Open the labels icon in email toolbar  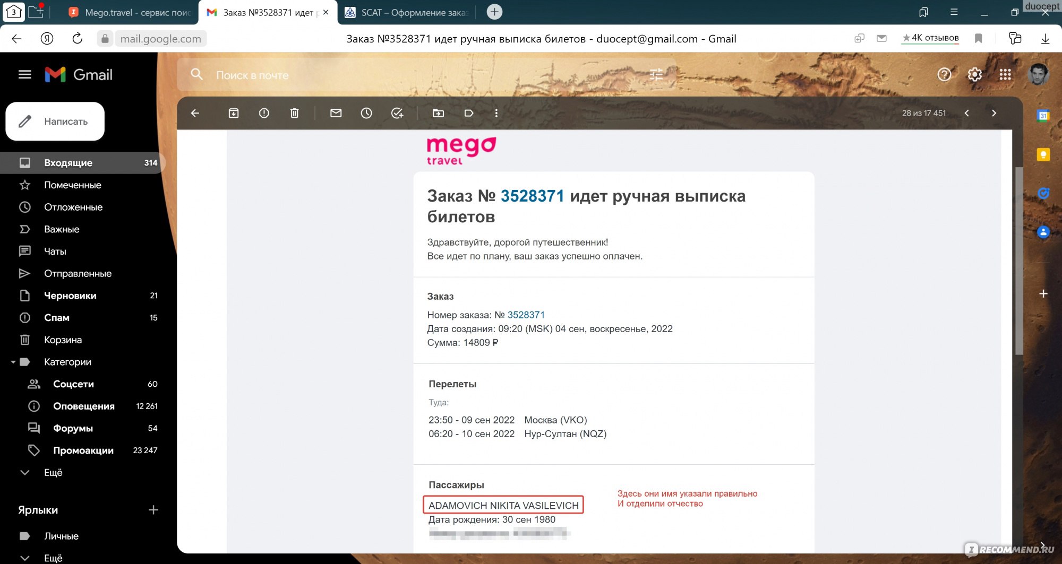pyautogui.click(x=469, y=113)
